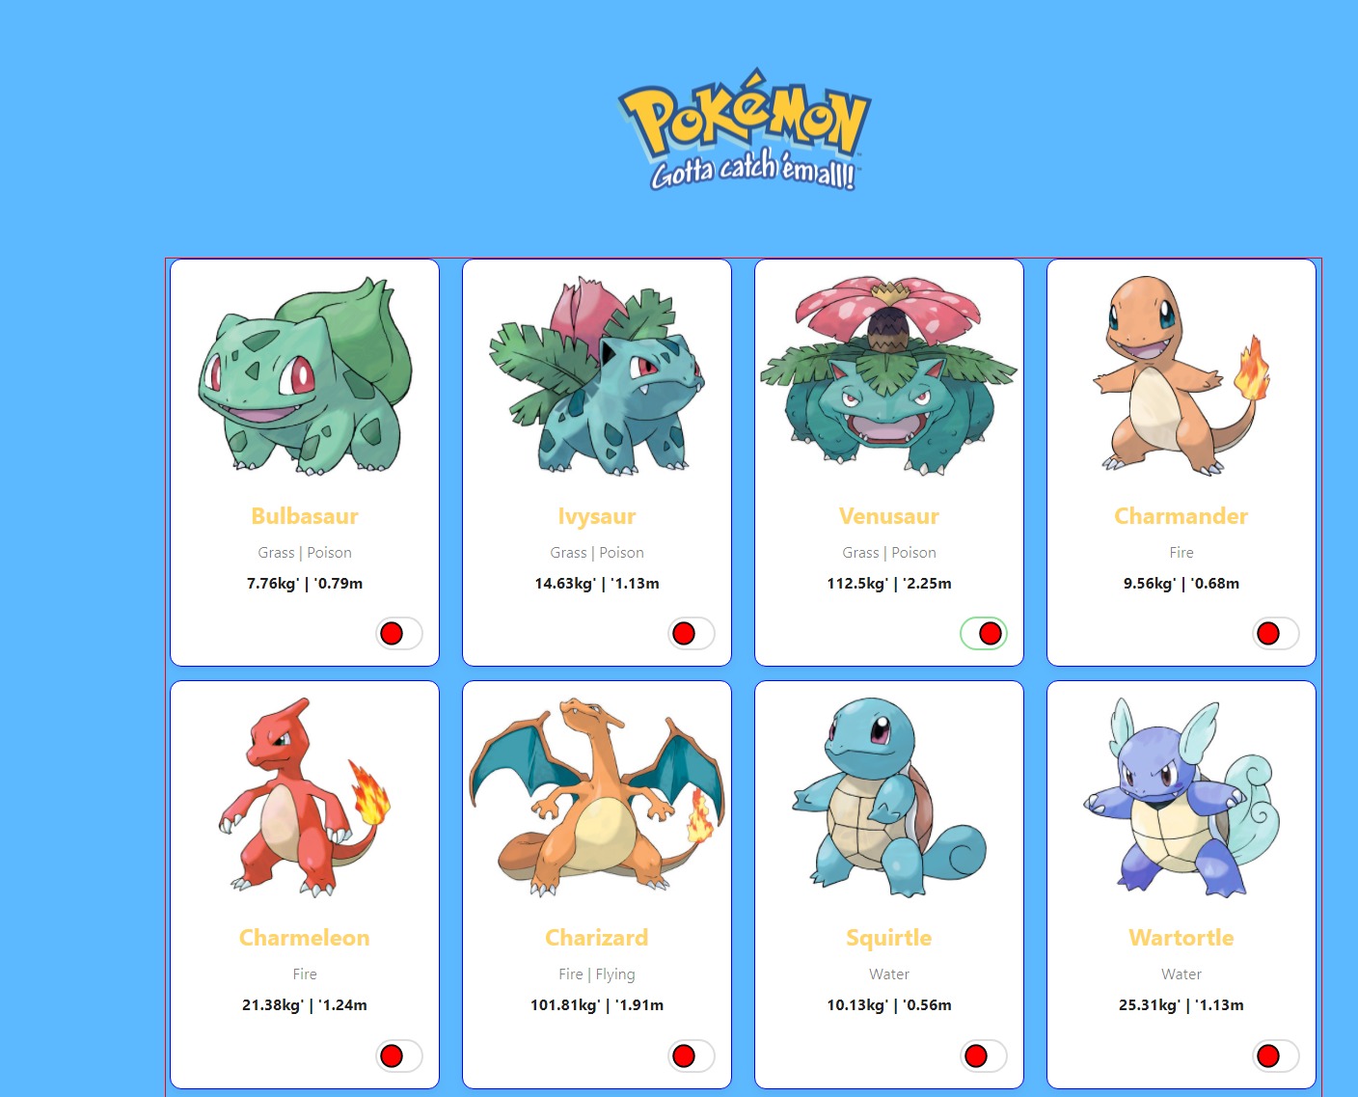Toggle the switch on Charmander's card

click(x=1276, y=634)
